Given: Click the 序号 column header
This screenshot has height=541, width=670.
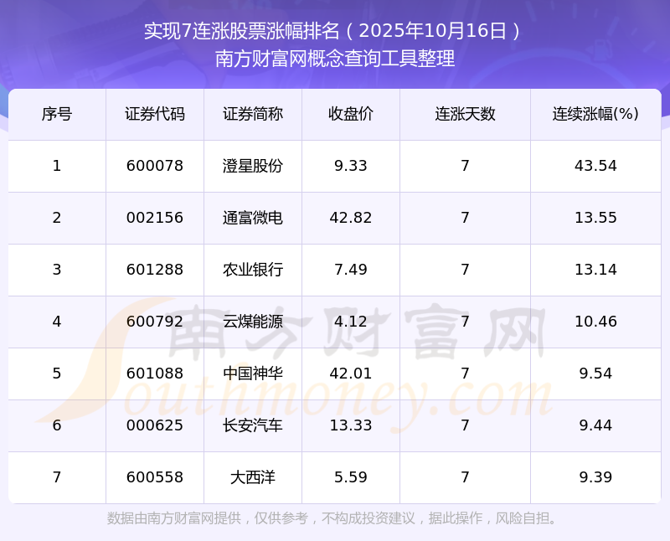Looking at the screenshot, I should (x=57, y=114).
